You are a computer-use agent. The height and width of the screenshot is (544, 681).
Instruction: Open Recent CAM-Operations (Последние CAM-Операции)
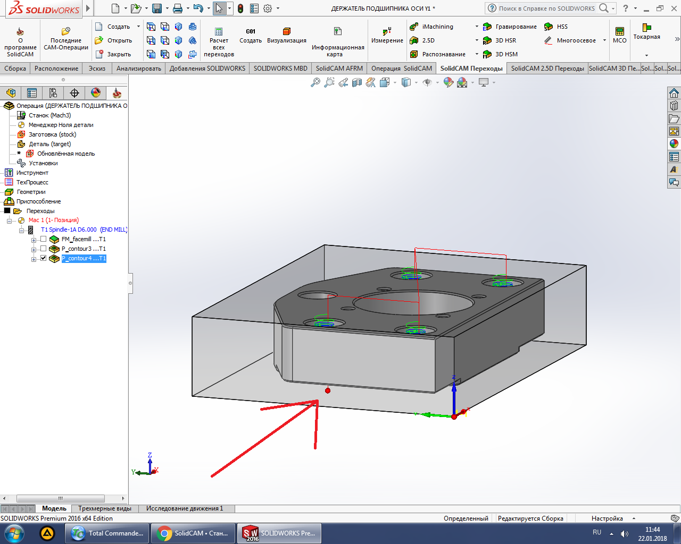point(66,40)
